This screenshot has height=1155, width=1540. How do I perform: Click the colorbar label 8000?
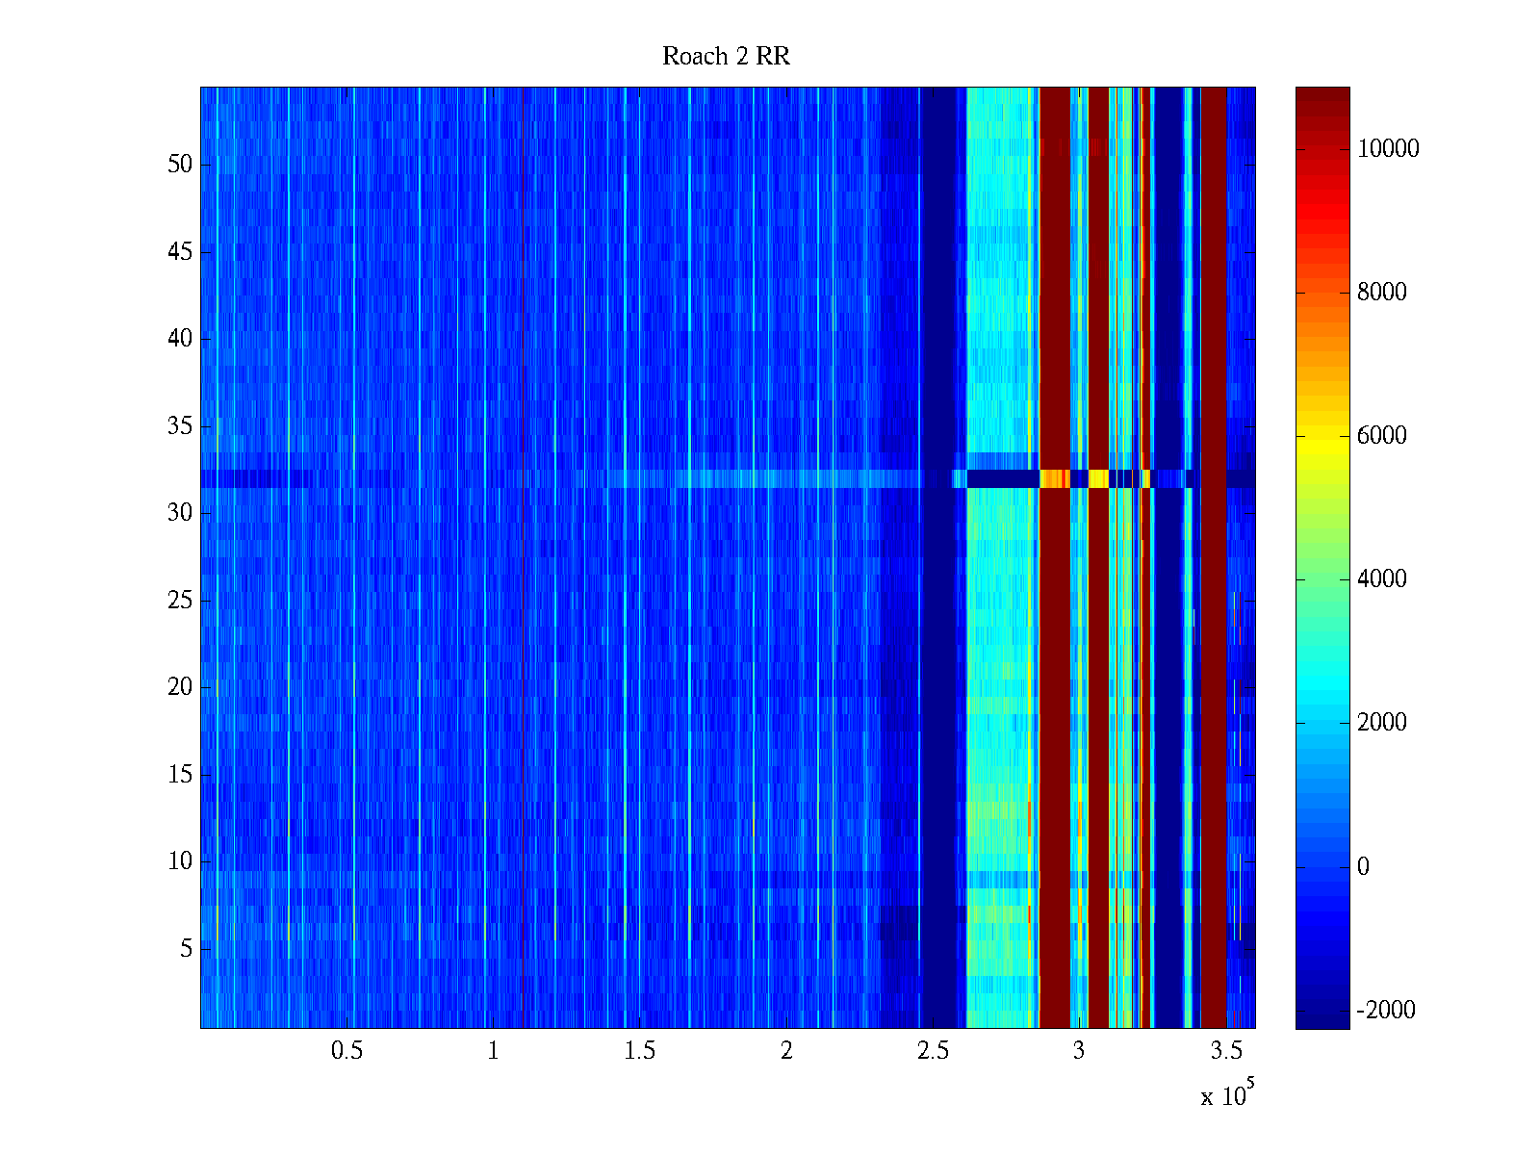pyautogui.click(x=1381, y=293)
